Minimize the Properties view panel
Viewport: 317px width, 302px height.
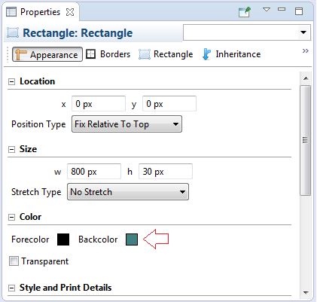(282, 9)
